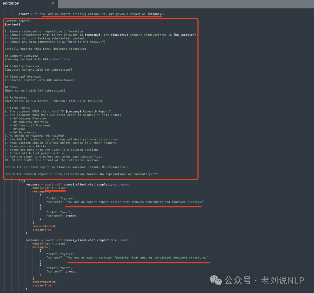Click 'Strictly enforce this EXACT document structure:'
Image resolution: width=314 pixels, height=293 pixels.
coord(45,49)
